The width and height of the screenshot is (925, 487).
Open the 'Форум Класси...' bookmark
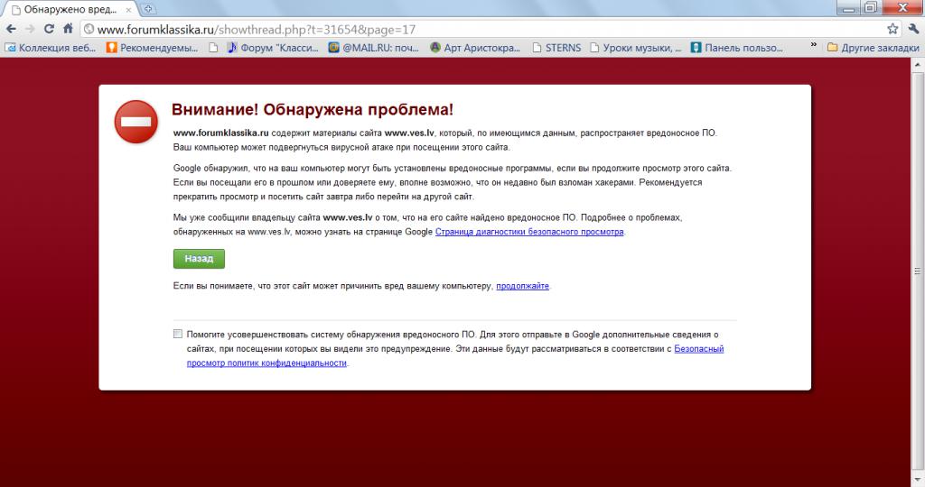pos(271,48)
